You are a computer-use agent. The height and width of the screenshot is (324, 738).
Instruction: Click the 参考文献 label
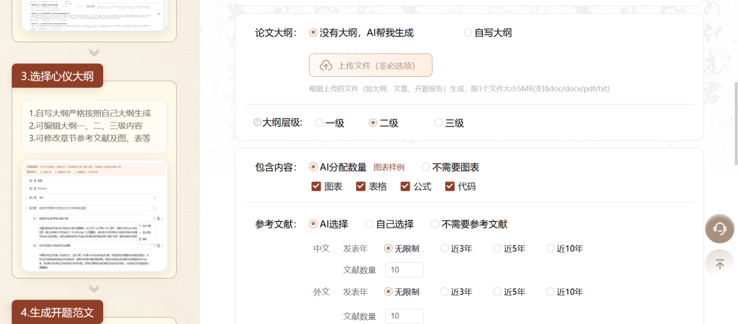pyautogui.click(x=277, y=224)
